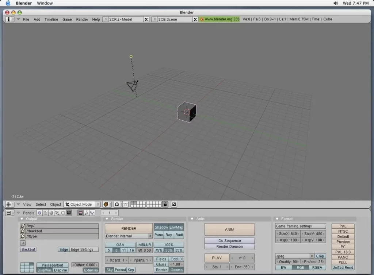Click the End: 250 frame field

click(x=242, y=267)
